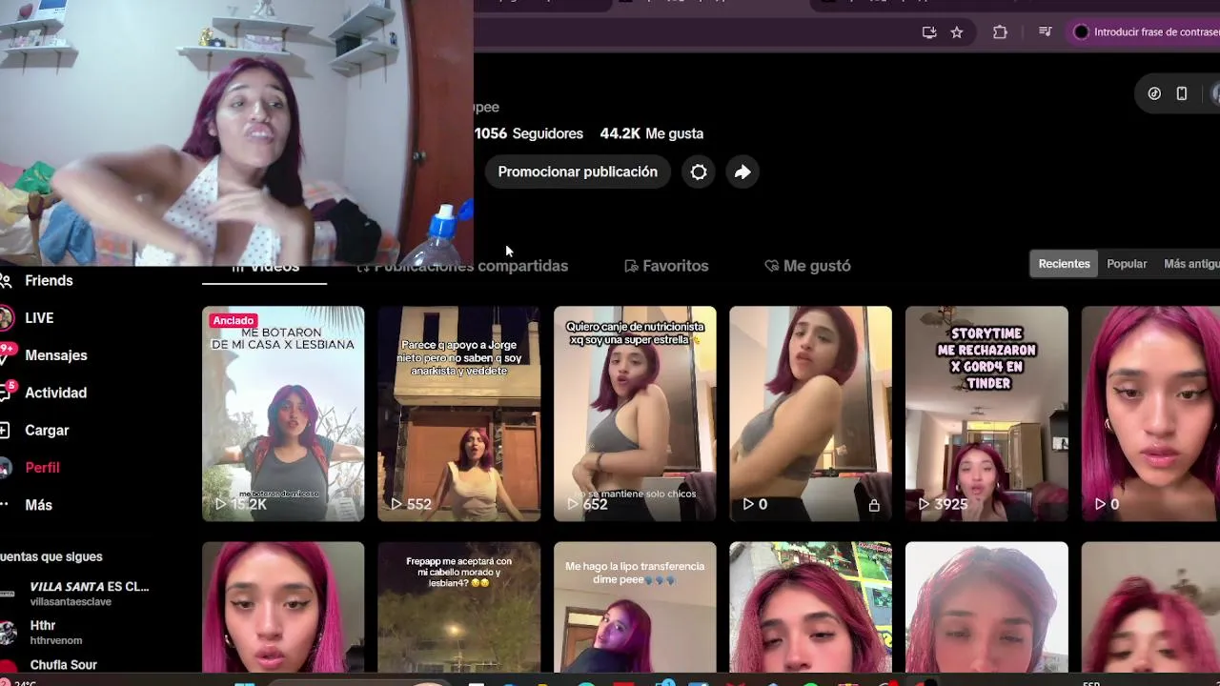This screenshot has width=1220, height=686.
Task: Open STORYTIME ME RECHAZARON video
Action: [986, 414]
